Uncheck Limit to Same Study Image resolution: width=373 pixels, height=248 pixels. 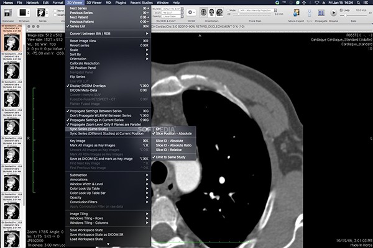170,157
